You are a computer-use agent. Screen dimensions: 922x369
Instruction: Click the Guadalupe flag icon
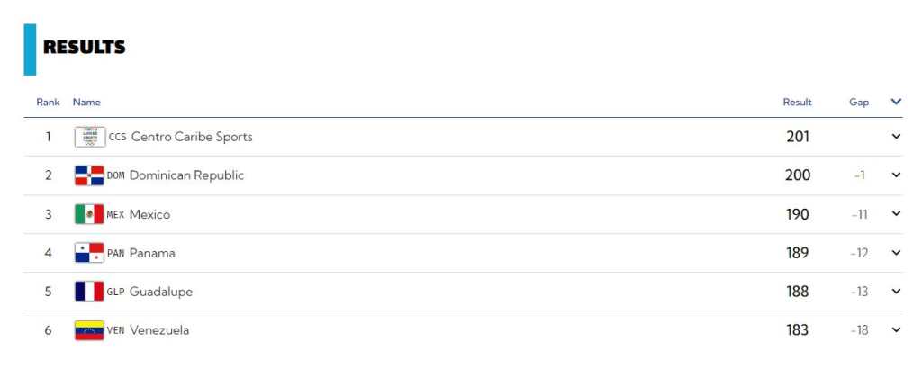89,292
